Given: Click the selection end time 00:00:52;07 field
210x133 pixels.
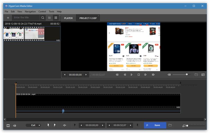Looking at the screenshot, I should coord(120,125).
